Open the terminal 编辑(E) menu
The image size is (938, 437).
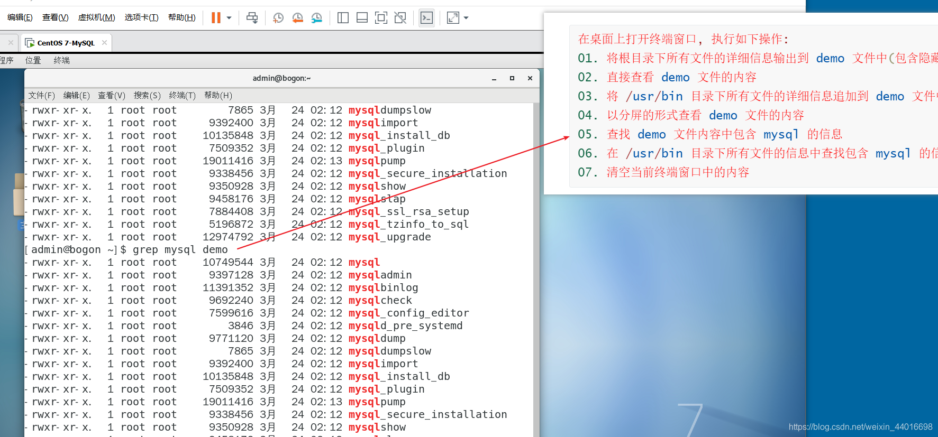(77, 96)
